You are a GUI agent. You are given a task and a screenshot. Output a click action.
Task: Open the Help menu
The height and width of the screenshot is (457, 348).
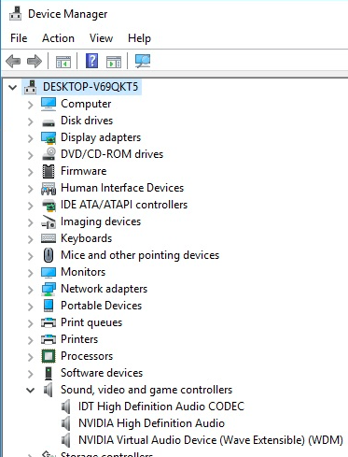(139, 38)
